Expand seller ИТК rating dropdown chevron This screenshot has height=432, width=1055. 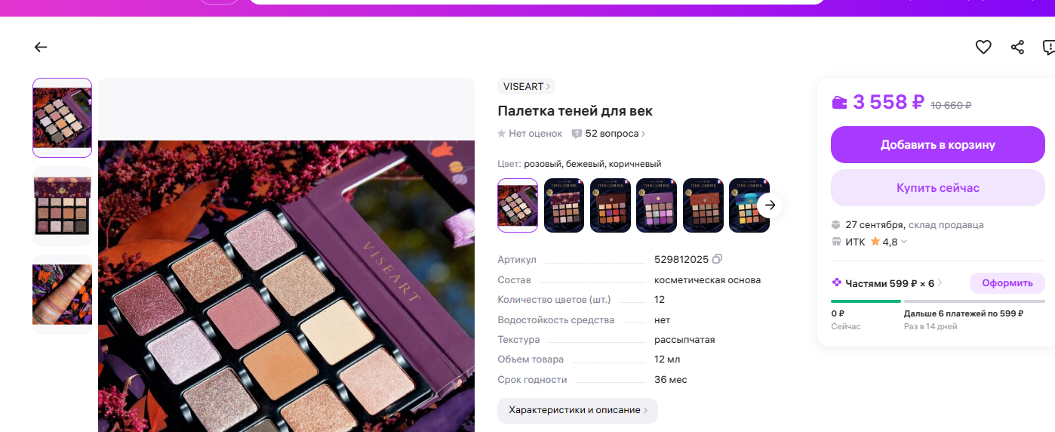[904, 242]
